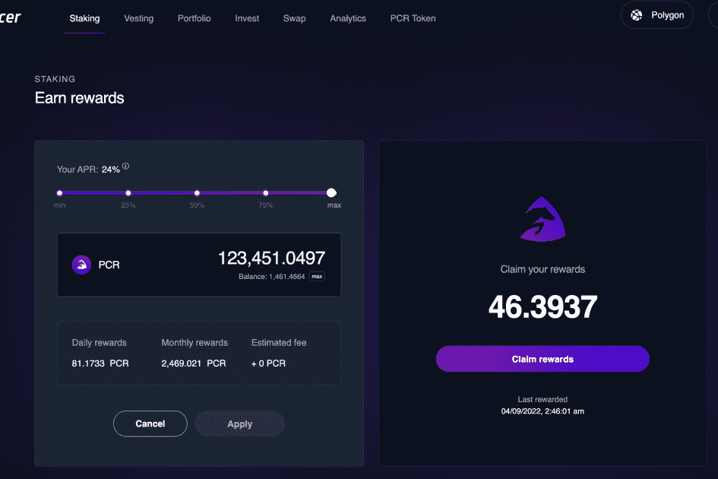
Task: Click the Claim rewards button
Action: point(542,359)
